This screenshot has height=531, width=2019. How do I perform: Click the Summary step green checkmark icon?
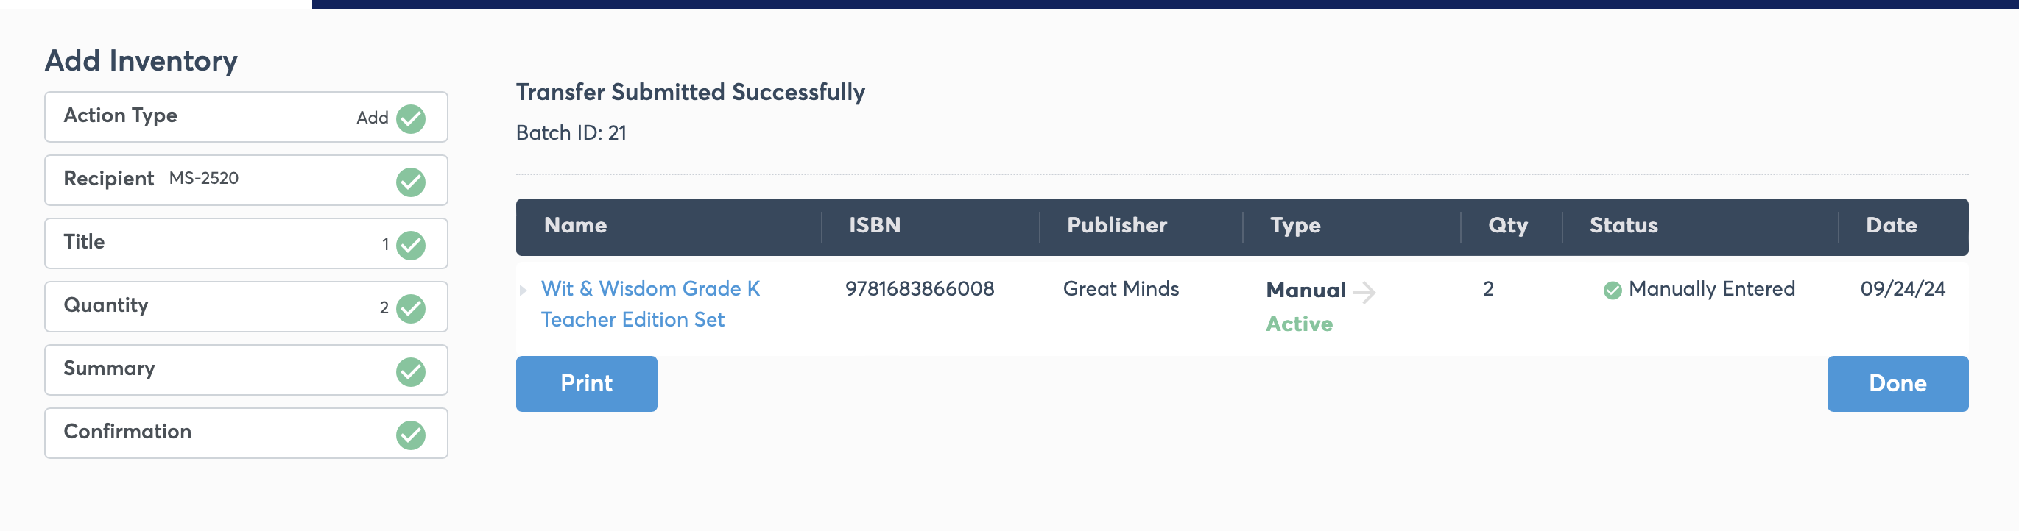click(411, 372)
